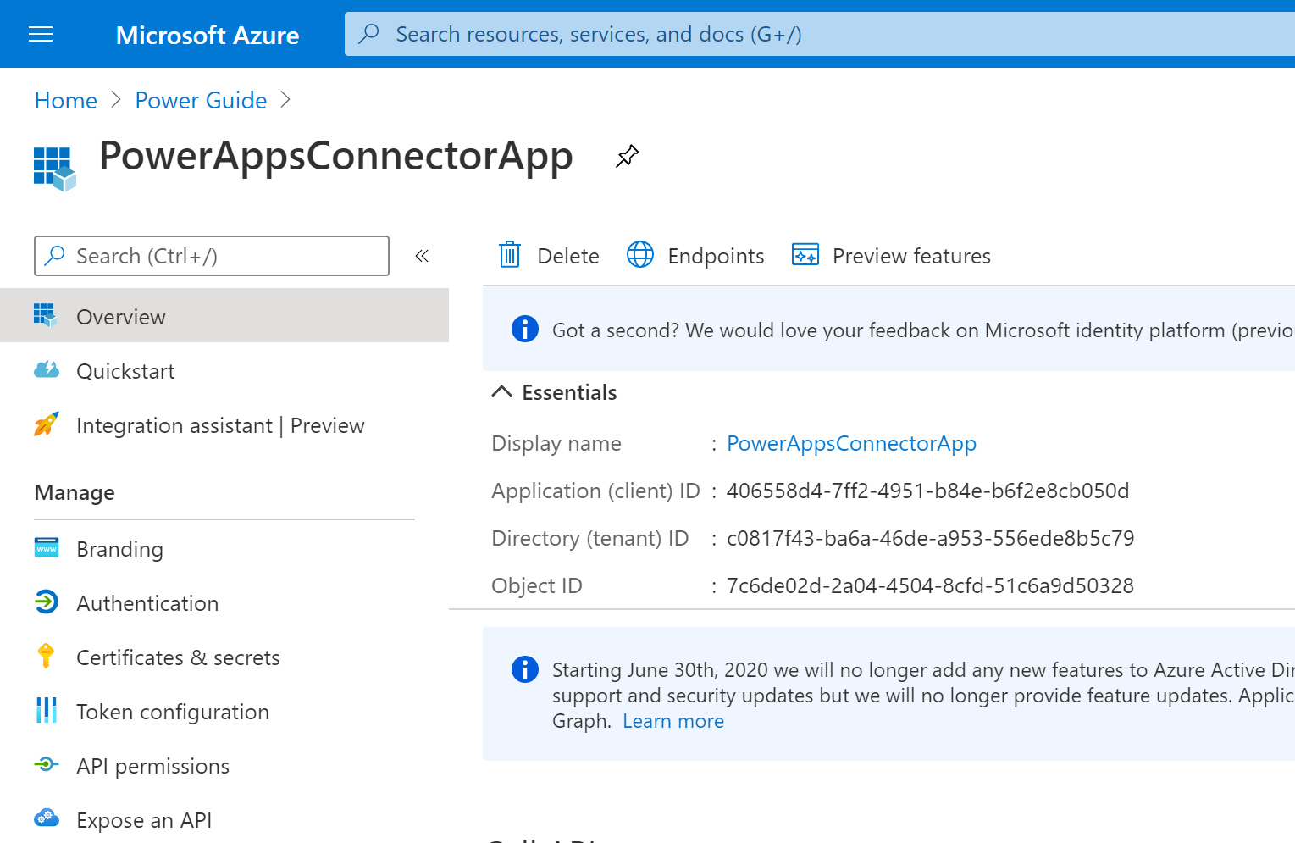Click the Token configuration icon
1295x843 pixels.
pos(47,711)
